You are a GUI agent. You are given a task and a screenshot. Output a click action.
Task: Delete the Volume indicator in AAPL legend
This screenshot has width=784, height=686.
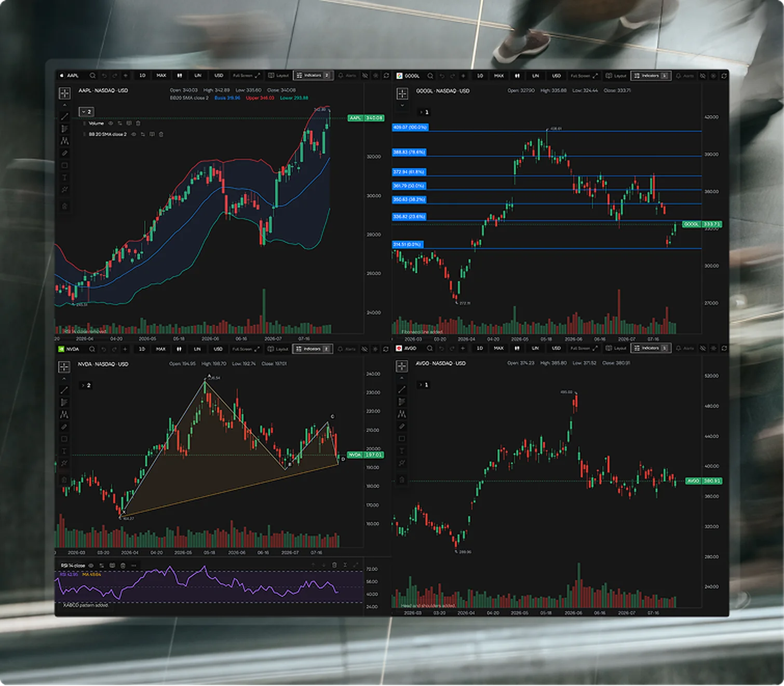pyautogui.click(x=138, y=123)
